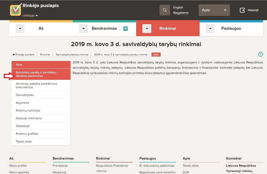Click the Rinkėjo puslapis checkmark logo
This screenshot has height=174, width=267.
15,10
